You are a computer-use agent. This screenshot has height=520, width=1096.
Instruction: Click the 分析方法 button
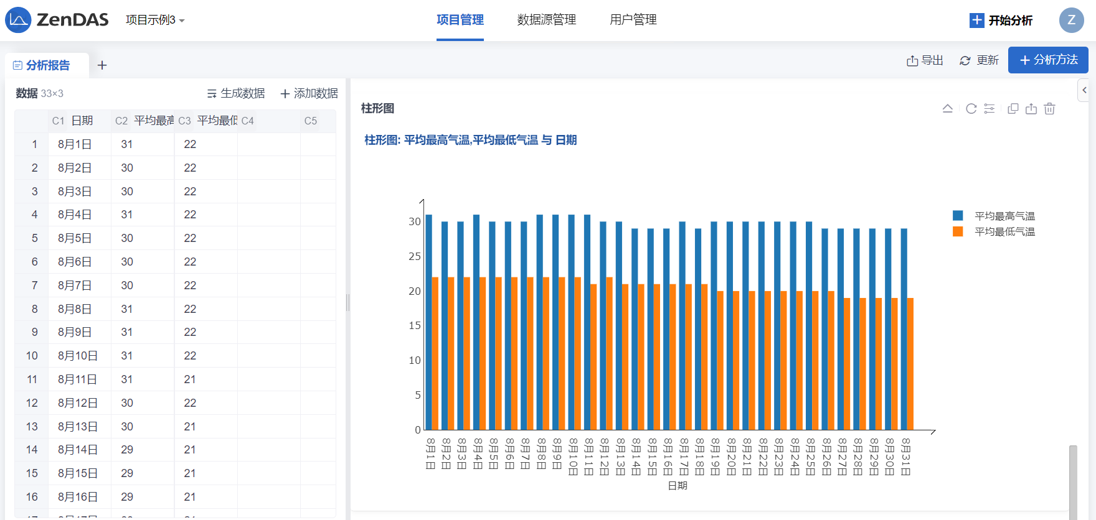pos(1048,60)
